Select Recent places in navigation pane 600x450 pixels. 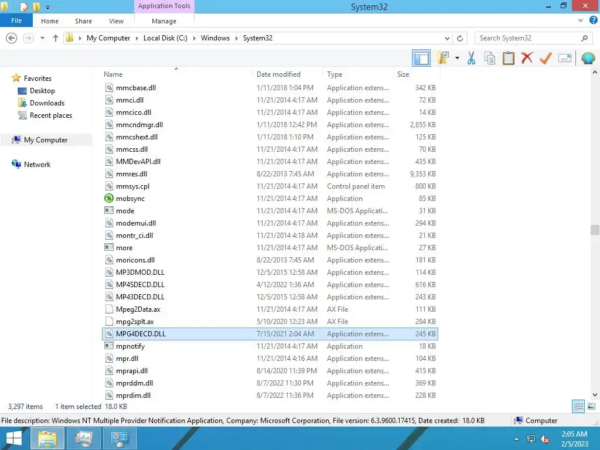[x=51, y=115]
